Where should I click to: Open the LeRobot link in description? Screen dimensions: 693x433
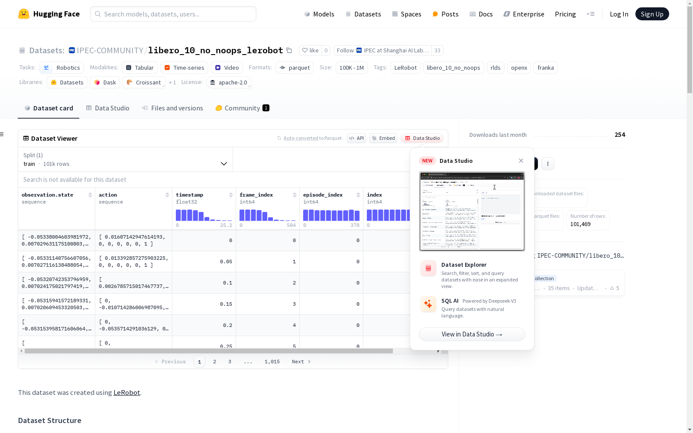click(x=126, y=393)
